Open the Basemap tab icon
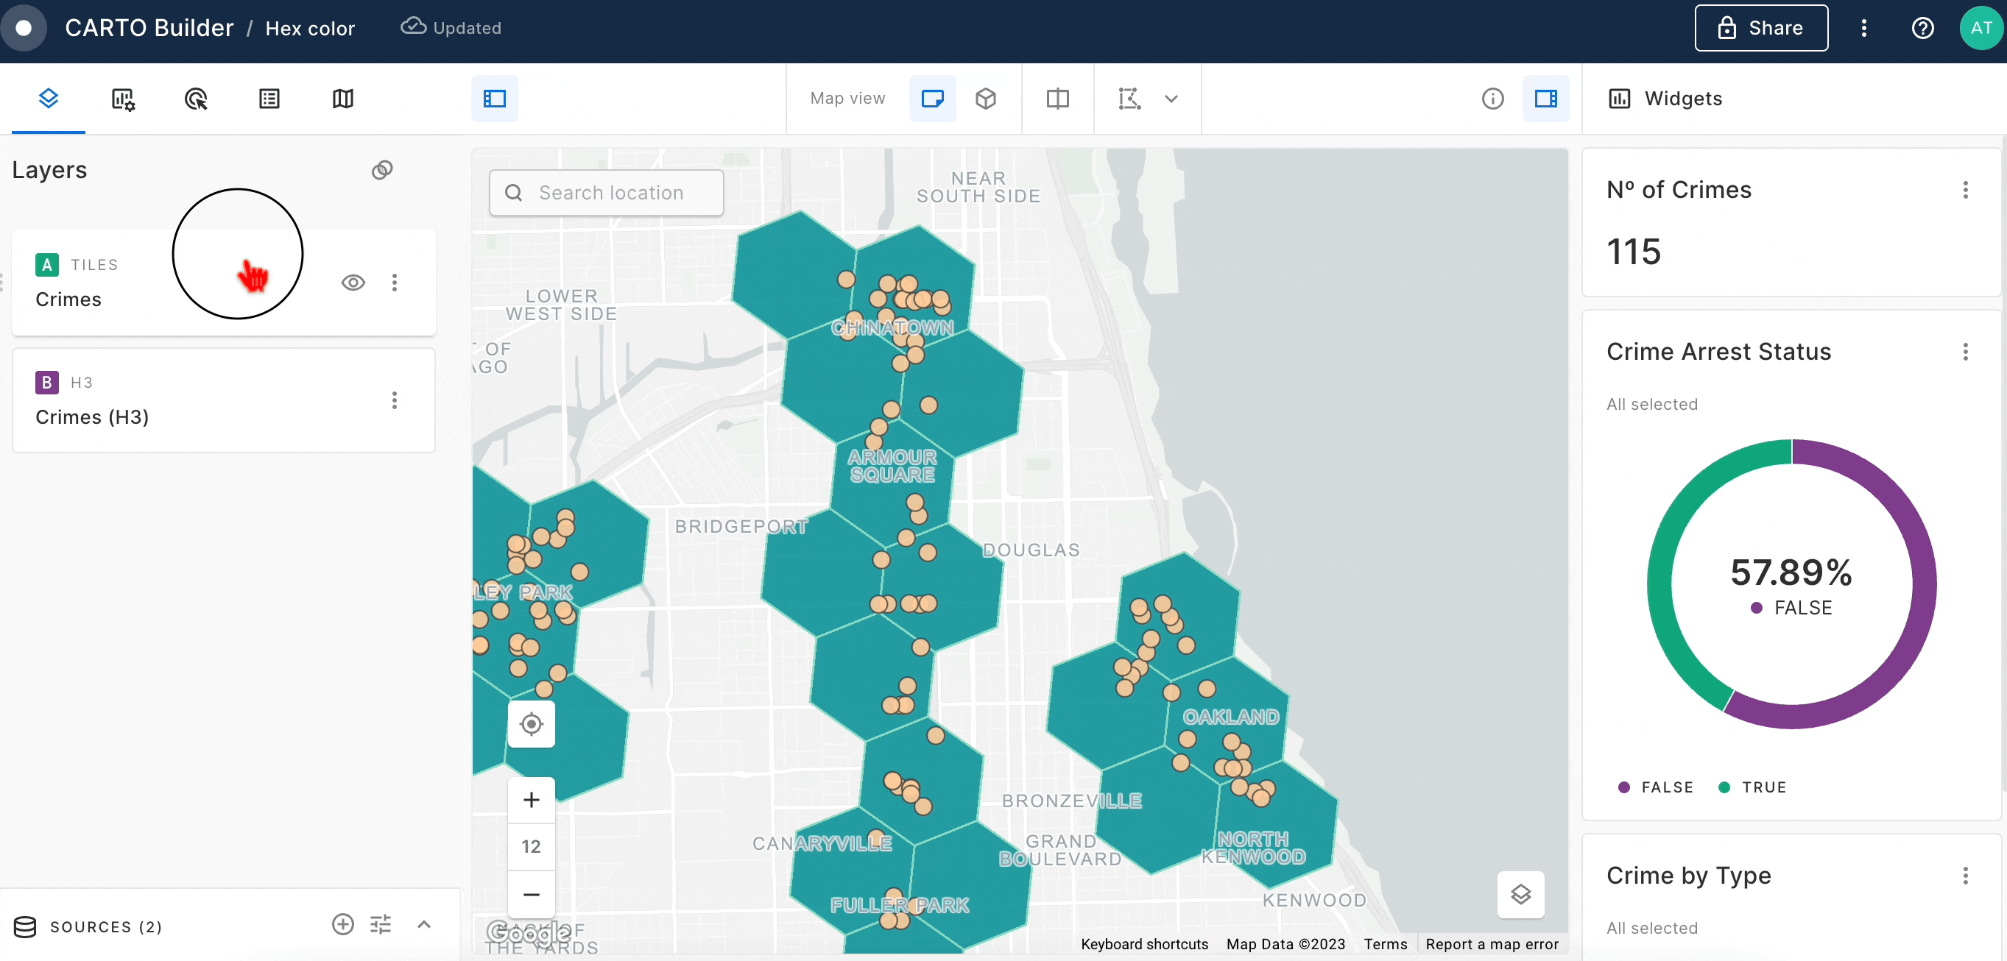 click(343, 99)
